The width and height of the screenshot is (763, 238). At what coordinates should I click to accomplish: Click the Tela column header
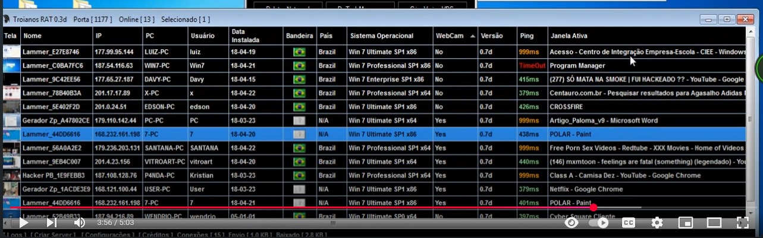(x=11, y=36)
